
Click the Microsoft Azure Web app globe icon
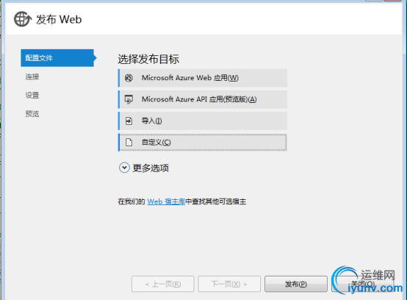coord(129,78)
